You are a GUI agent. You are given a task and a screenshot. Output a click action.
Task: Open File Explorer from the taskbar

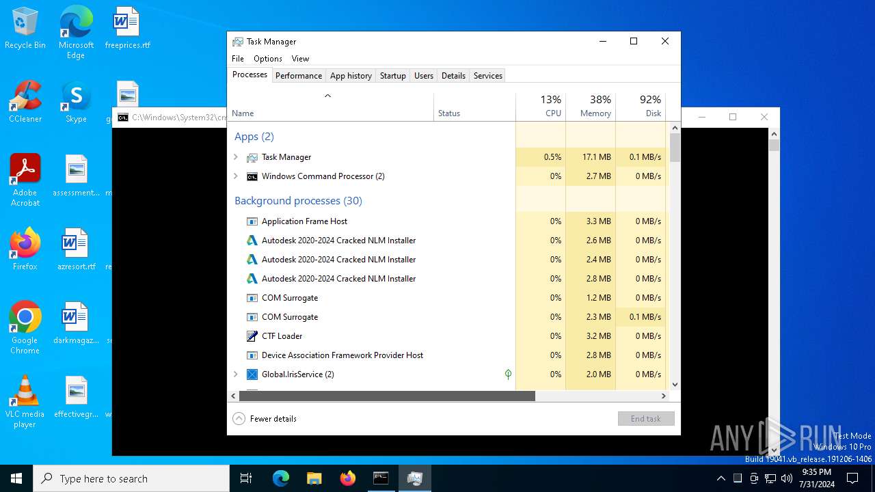[x=314, y=478]
